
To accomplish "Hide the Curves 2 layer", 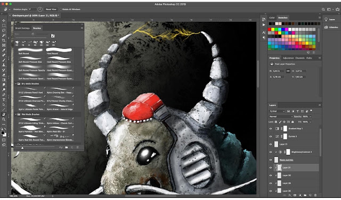I will (271, 136).
